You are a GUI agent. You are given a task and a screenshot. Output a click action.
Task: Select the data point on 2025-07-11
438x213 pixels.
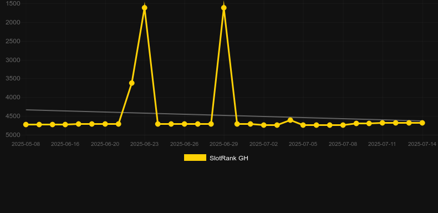pos(383,123)
